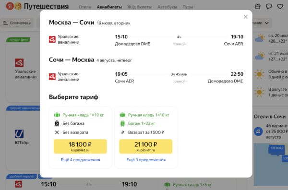Image resolution: width=288 pixels, height=190 pixels.
Task: Buy the 18 100 ₽ fare
Action: click(80, 146)
